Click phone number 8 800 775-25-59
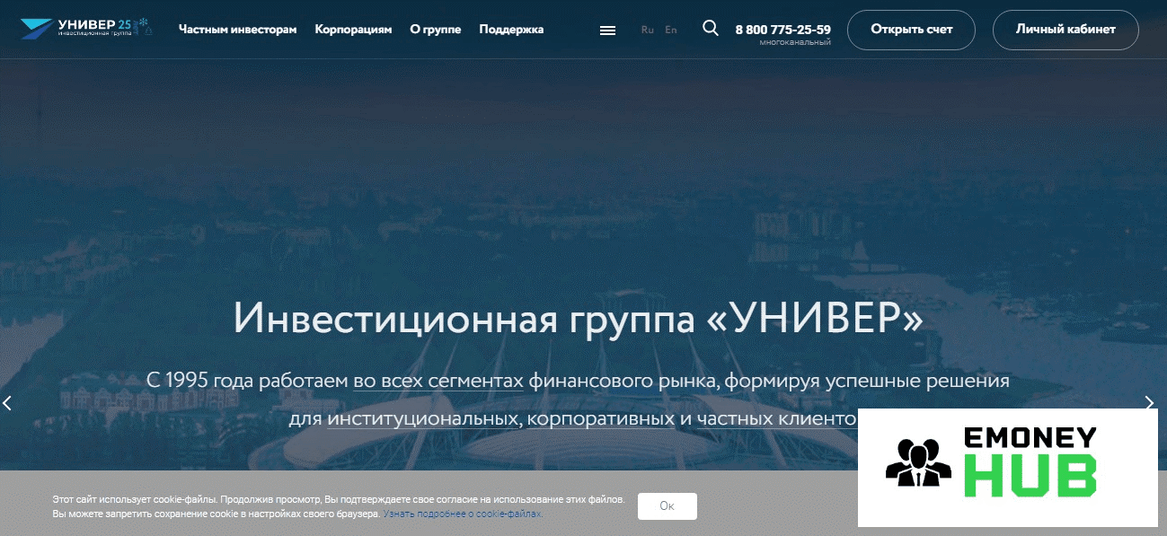1167x536 pixels. pyautogui.click(x=782, y=30)
